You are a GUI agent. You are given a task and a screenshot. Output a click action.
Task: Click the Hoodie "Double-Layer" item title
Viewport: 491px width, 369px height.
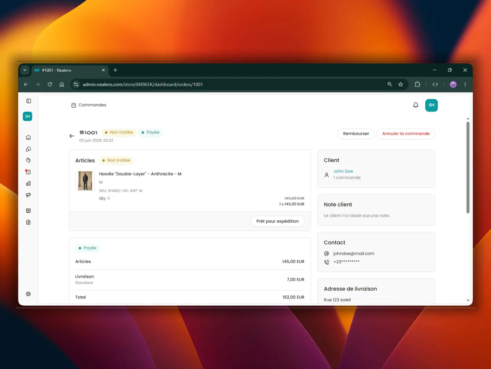click(x=140, y=174)
